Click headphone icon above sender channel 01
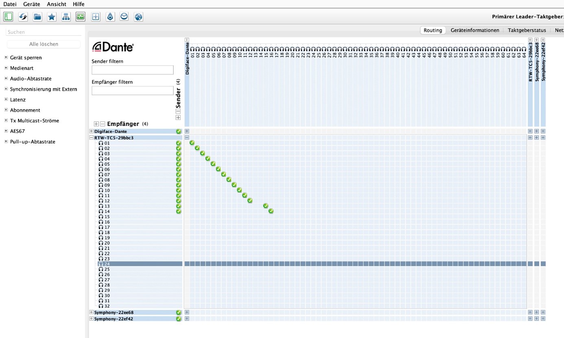Viewport: 564px width, 338px height. click(192, 49)
